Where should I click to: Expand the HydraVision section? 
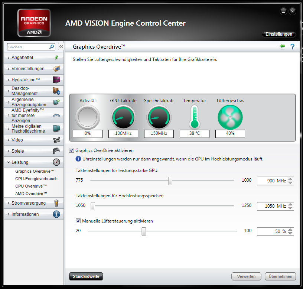[x=34, y=80]
